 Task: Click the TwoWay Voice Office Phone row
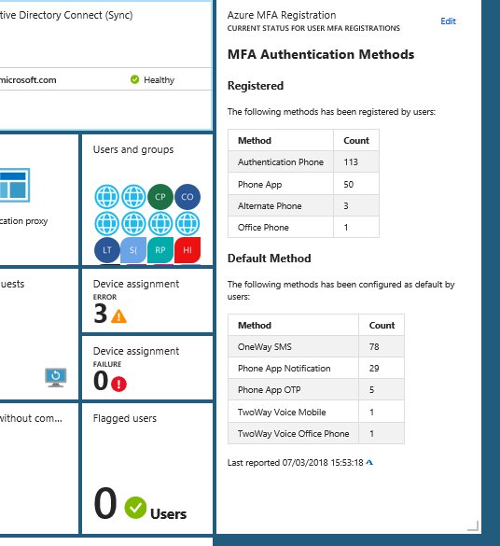pyautogui.click(x=316, y=433)
